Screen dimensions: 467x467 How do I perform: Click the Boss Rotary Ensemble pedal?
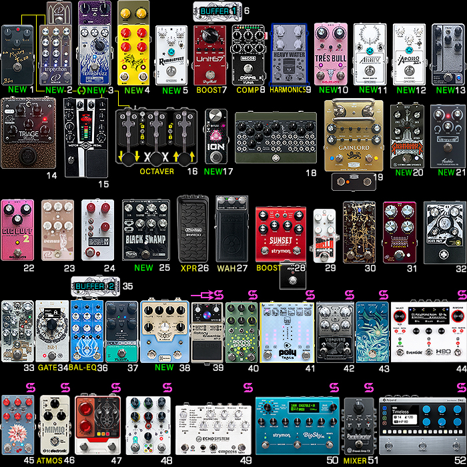[x=207, y=332]
